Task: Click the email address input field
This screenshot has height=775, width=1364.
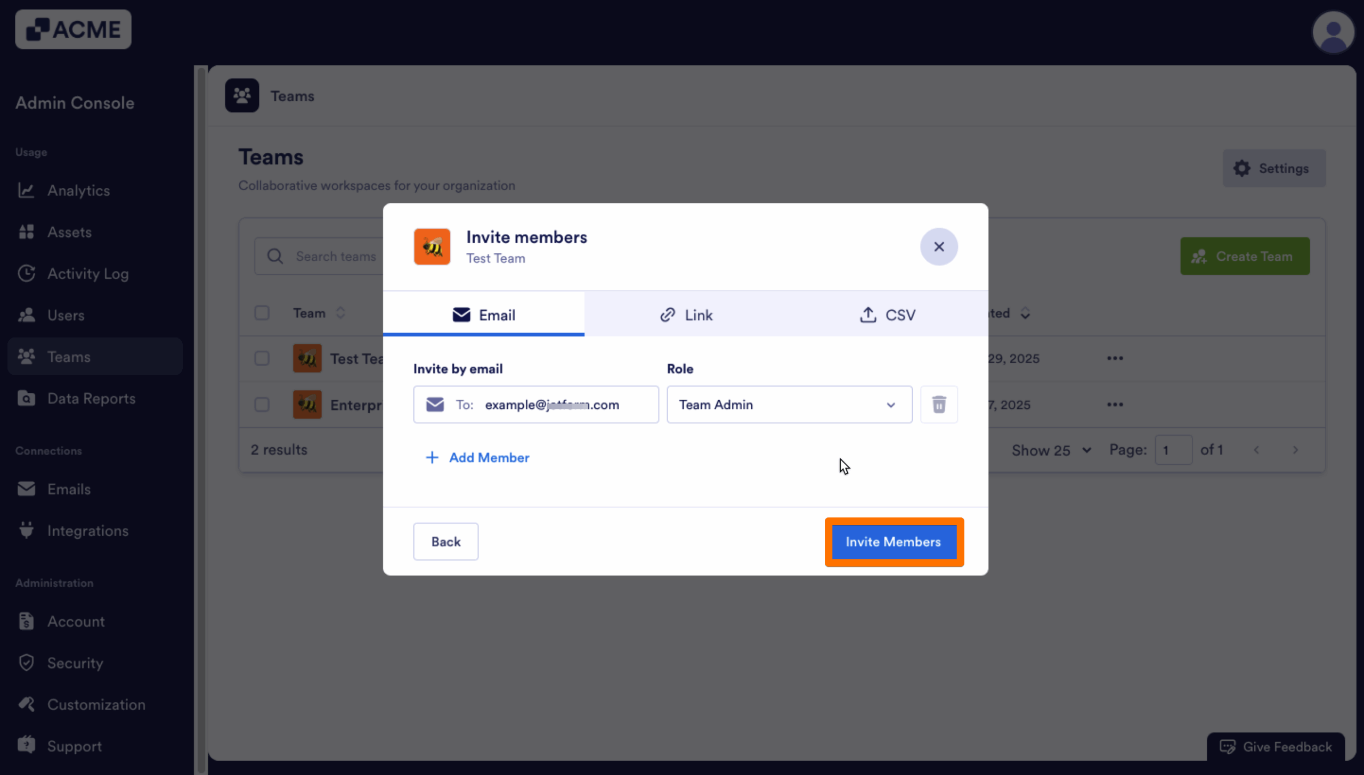Action: click(552, 405)
